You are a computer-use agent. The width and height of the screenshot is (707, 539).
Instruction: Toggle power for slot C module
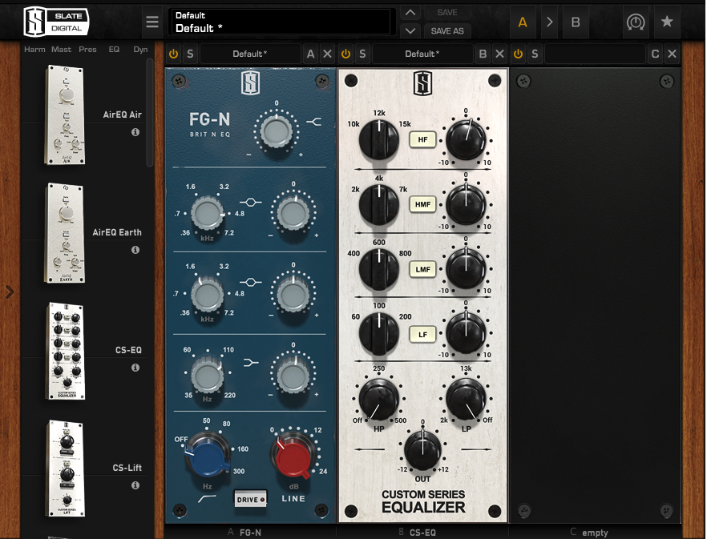coord(518,54)
